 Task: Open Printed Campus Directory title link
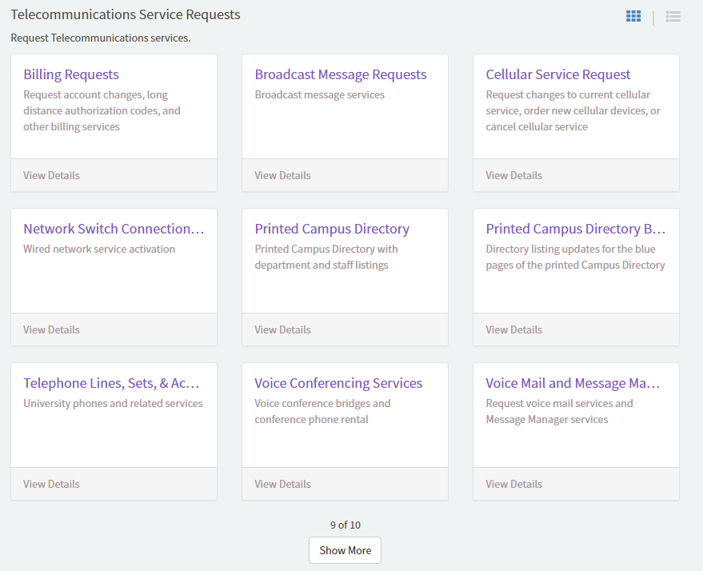pos(332,229)
